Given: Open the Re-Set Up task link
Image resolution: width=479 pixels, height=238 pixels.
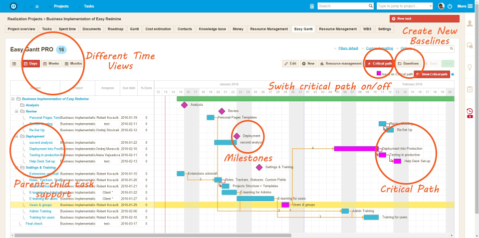Looking at the screenshot, I should point(37,130).
